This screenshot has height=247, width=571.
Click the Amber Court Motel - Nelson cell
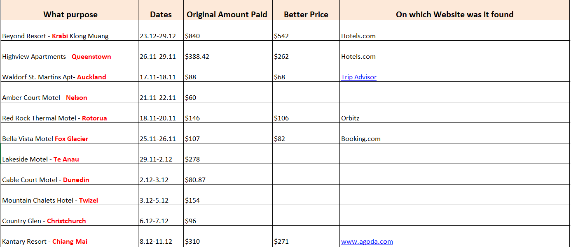coord(69,92)
